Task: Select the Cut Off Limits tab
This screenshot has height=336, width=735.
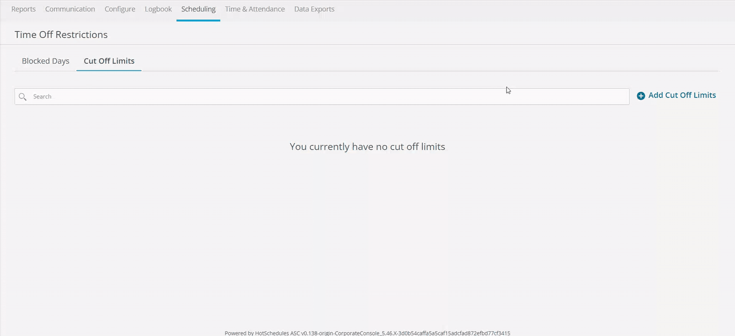Action: pyautogui.click(x=109, y=61)
